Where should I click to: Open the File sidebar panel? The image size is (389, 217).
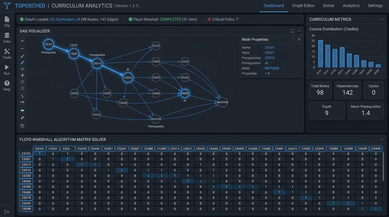pos(7,22)
